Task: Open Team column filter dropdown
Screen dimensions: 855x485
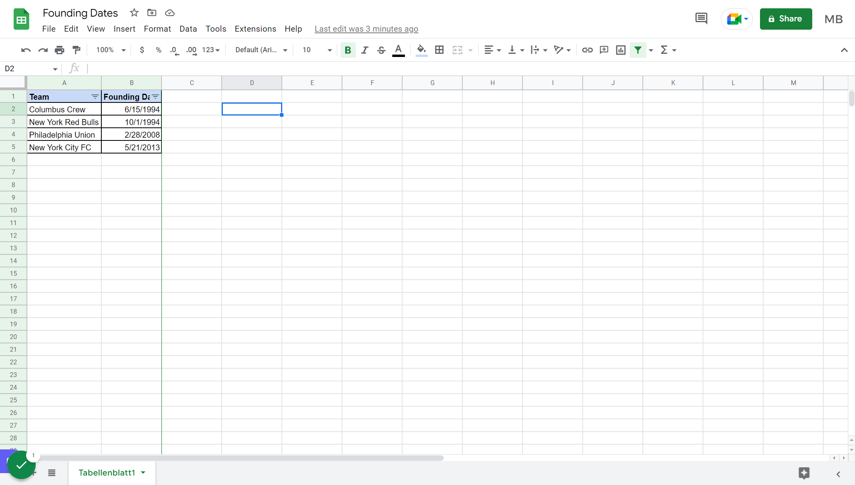Action: [95, 97]
